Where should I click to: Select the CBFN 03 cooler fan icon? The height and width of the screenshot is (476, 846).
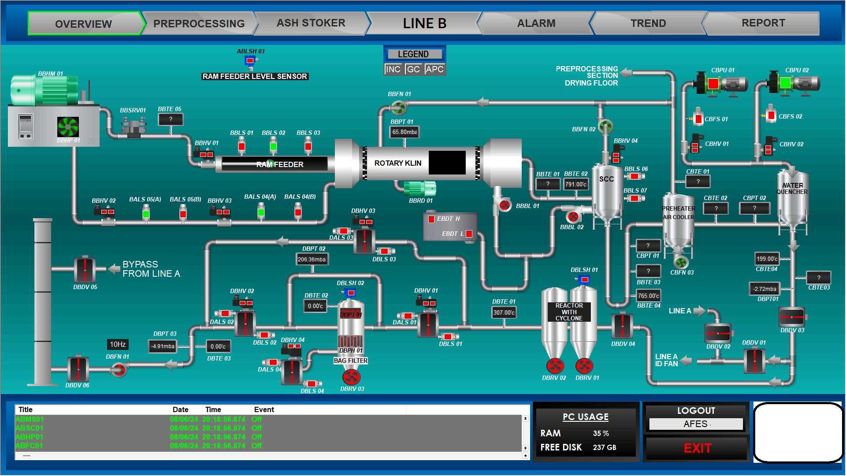681,263
